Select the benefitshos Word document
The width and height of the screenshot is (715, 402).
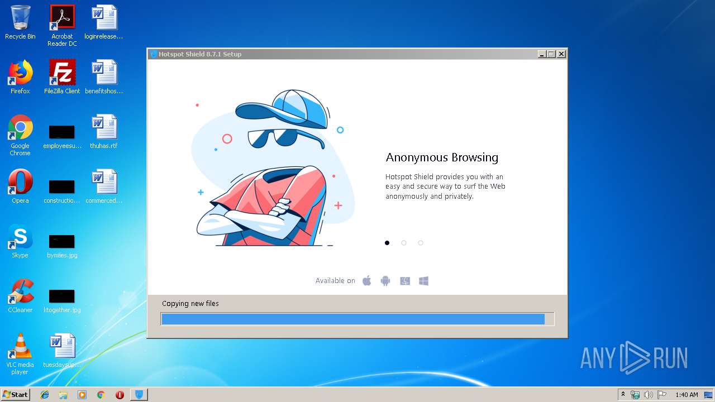click(104, 76)
